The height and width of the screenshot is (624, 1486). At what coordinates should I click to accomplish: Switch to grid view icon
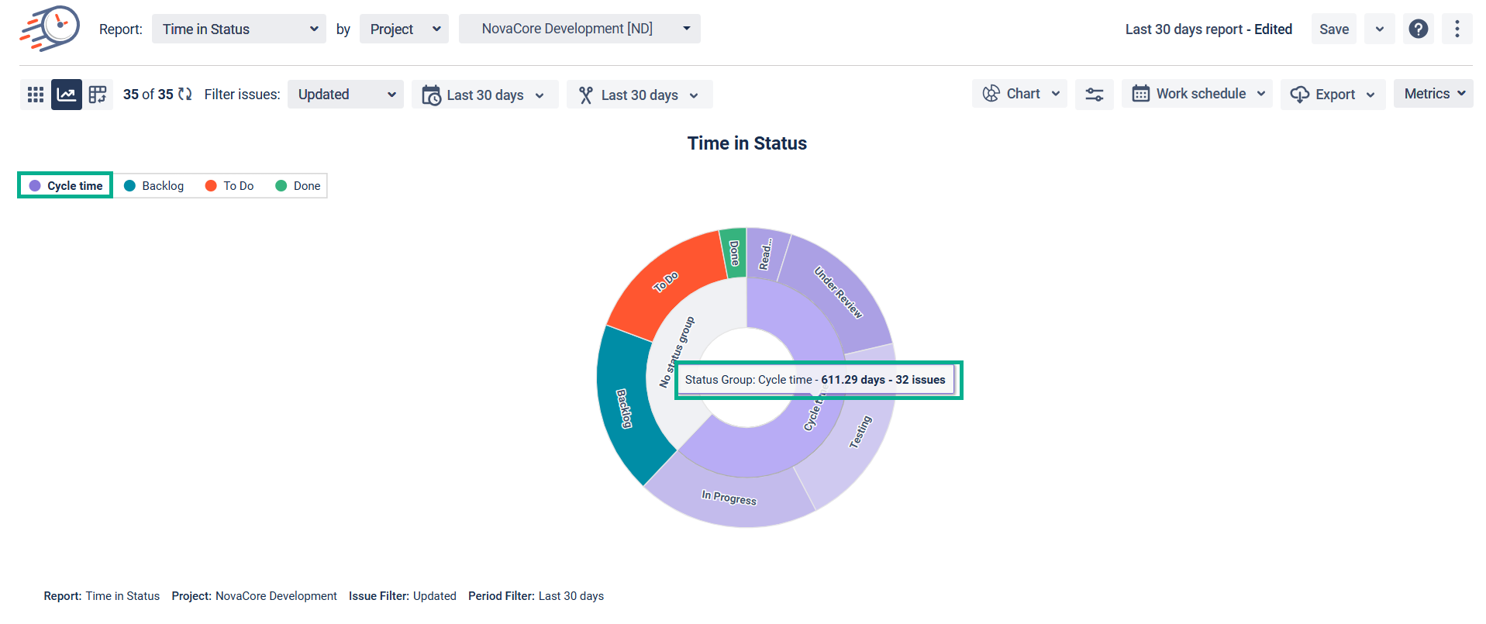pos(36,95)
